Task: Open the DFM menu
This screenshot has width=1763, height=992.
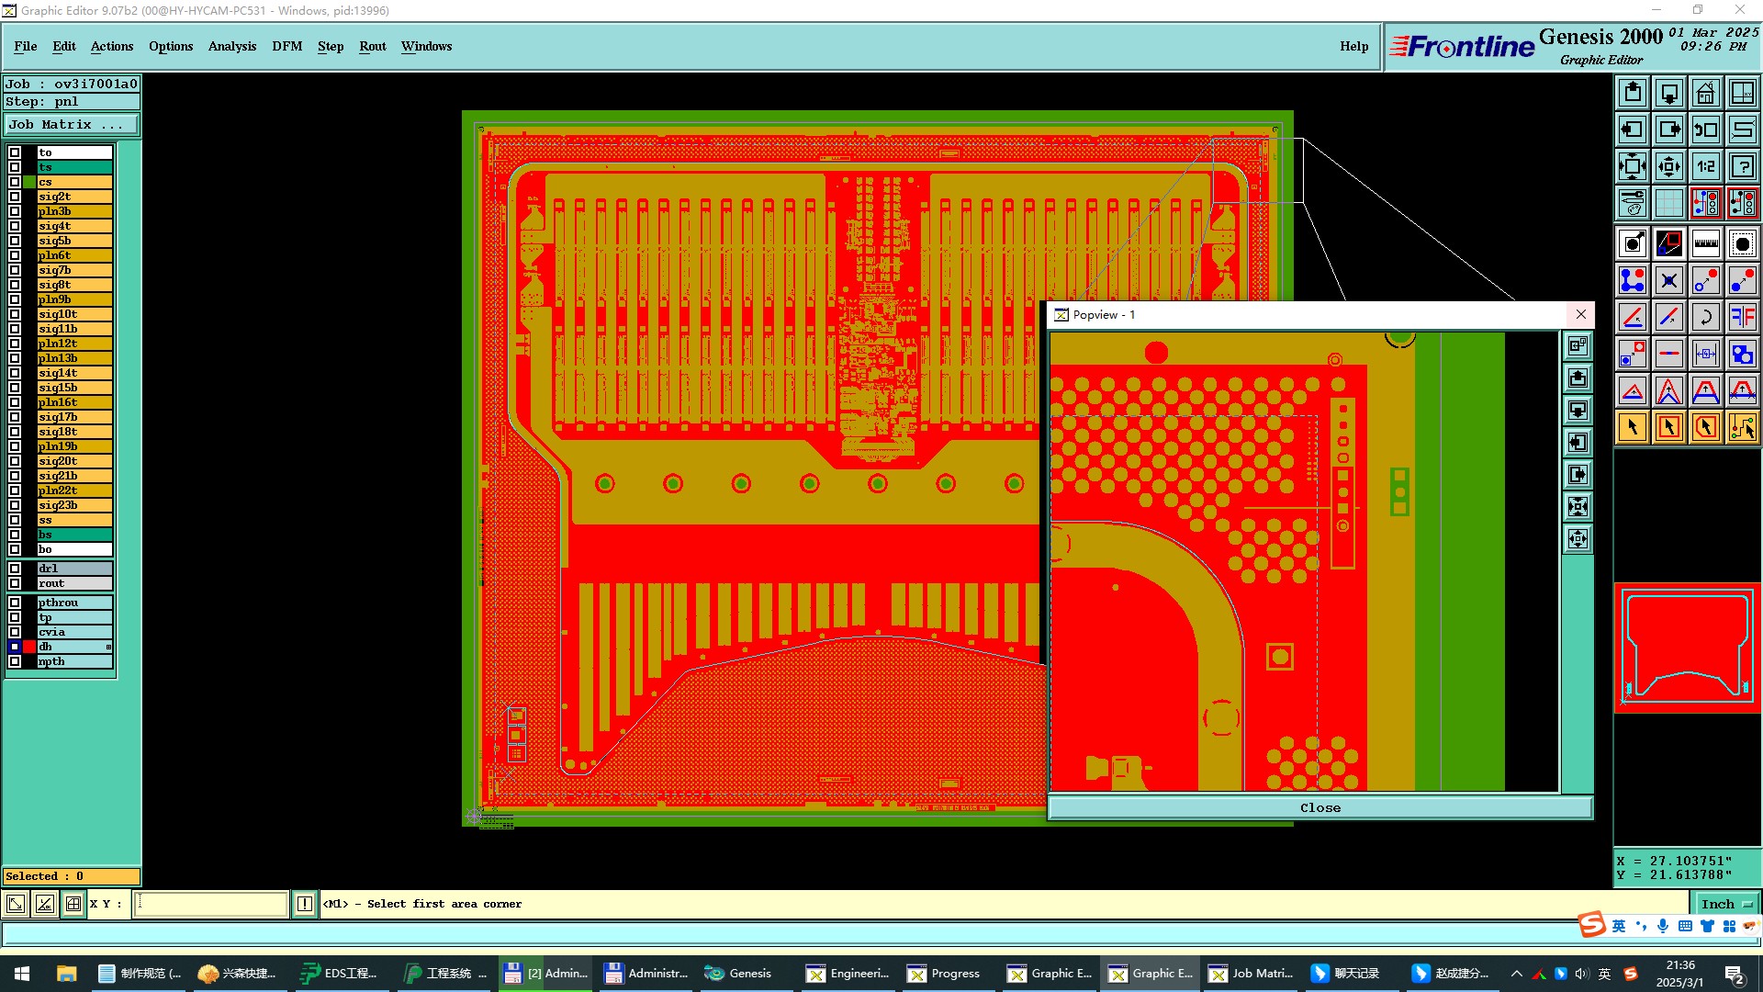Action: pos(286,46)
